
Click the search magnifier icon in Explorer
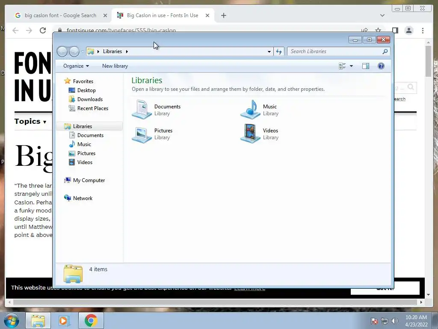(x=385, y=51)
